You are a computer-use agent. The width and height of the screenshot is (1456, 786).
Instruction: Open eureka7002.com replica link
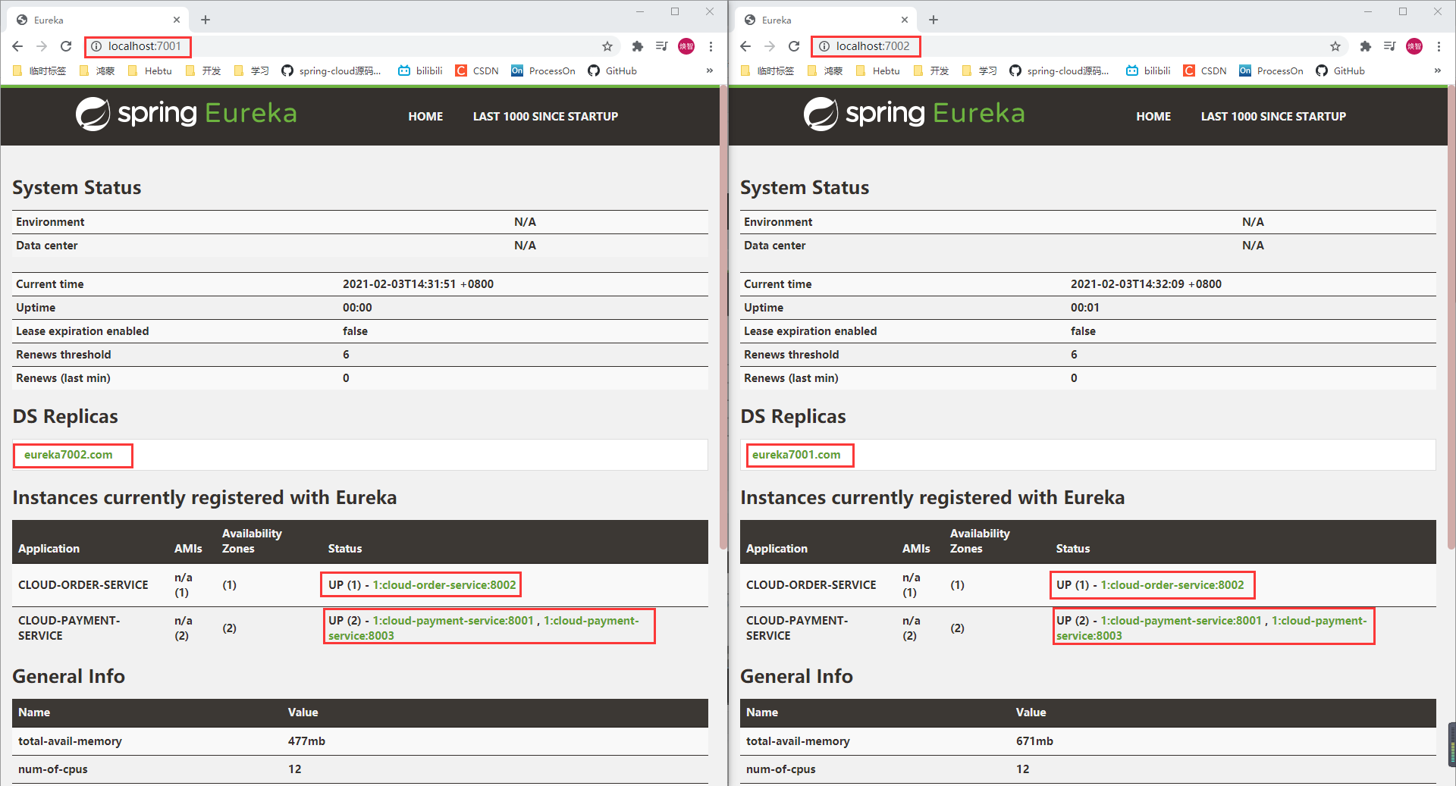(x=68, y=455)
